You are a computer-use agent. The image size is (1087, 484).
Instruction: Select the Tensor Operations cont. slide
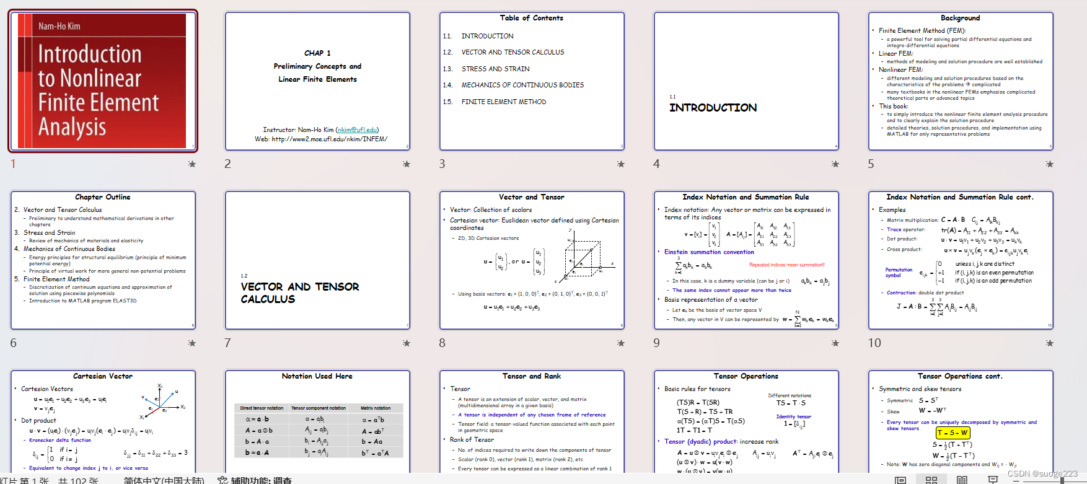coord(961,422)
